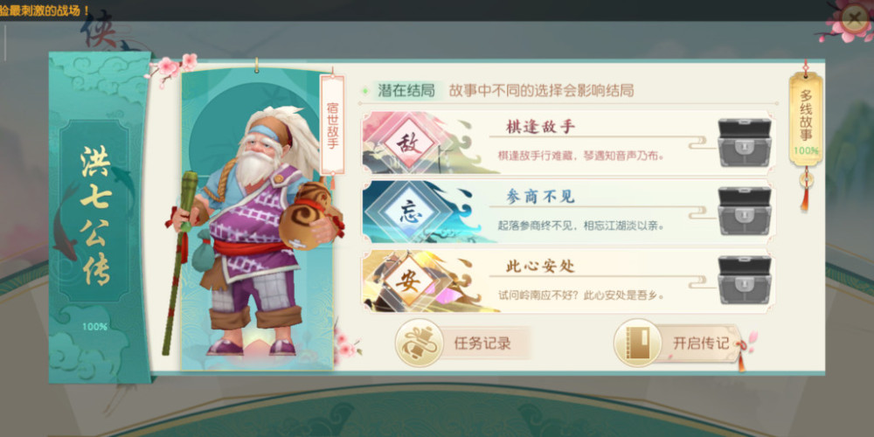Click the 棋逢敌手 ending title
874x437 pixels.
[x=540, y=127]
